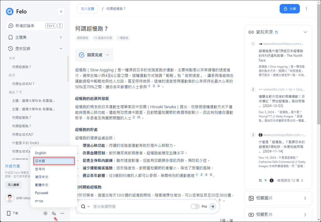
Task: Choose Русский in language menu
Action: 42,193
